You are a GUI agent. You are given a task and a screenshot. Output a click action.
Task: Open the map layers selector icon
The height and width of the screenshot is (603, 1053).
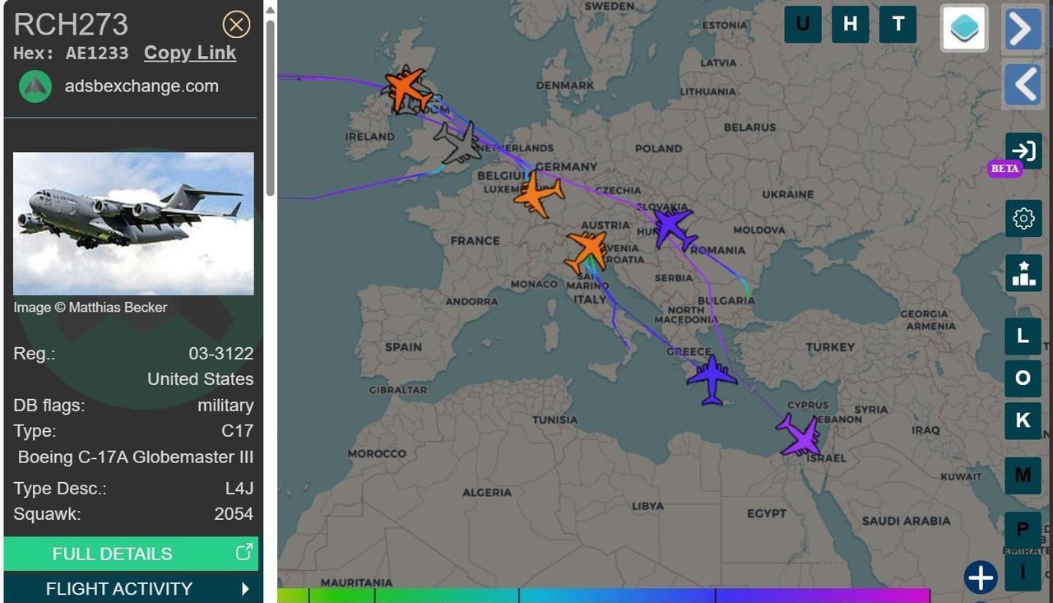964,28
